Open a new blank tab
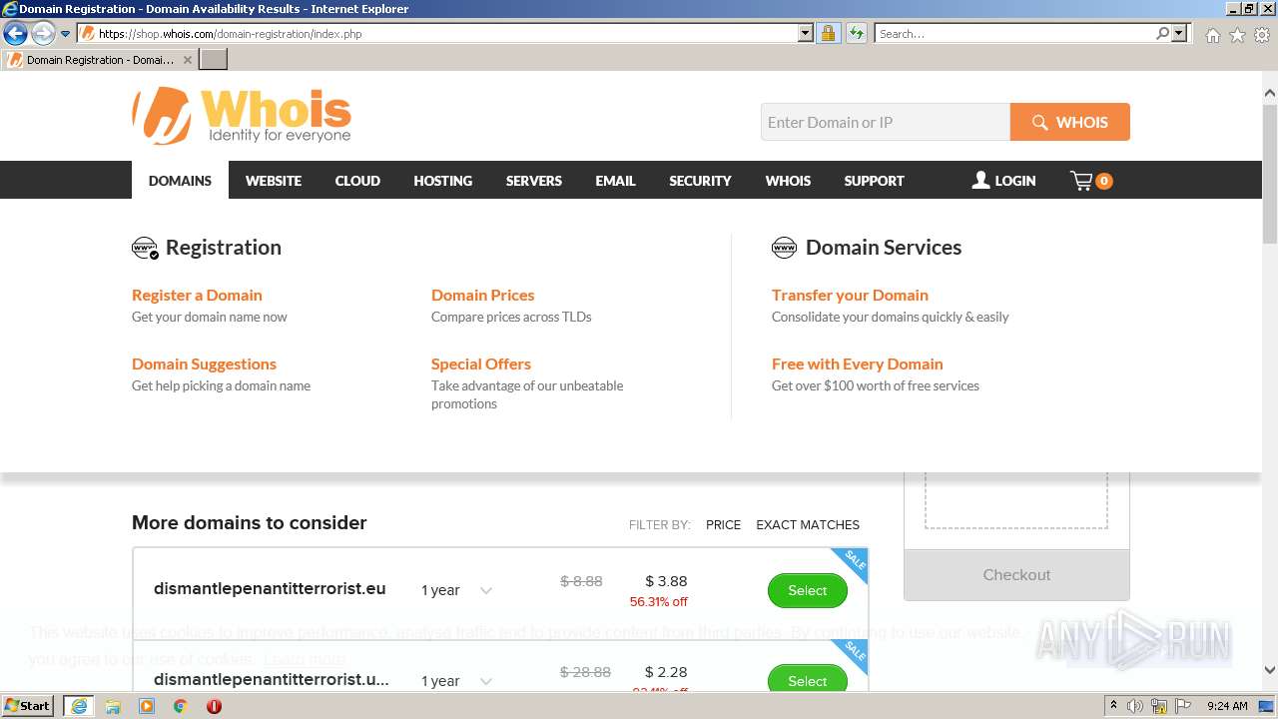1278x719 pixels. click(x=214, y=60)
